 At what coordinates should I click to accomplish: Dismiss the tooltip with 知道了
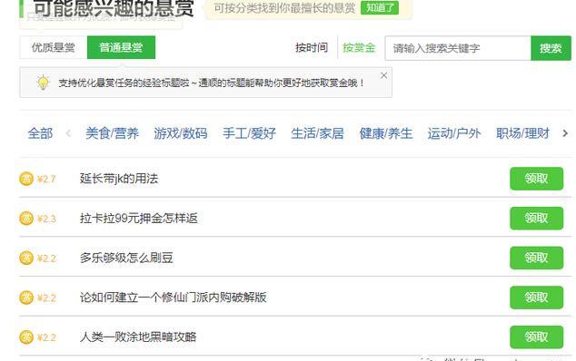[380, 7]
